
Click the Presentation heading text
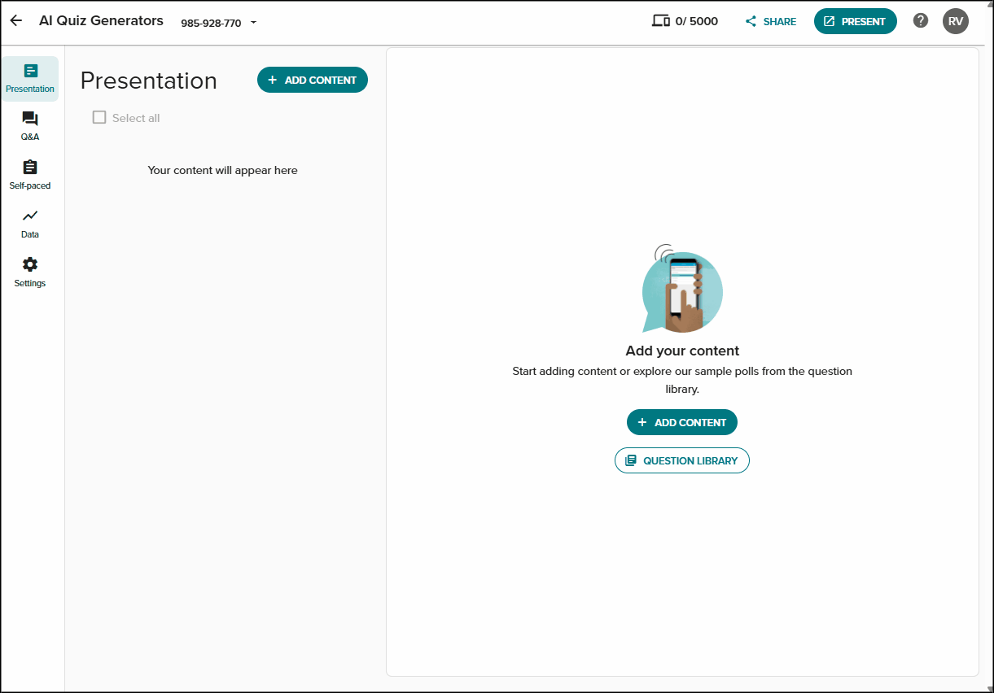point(149,81)
